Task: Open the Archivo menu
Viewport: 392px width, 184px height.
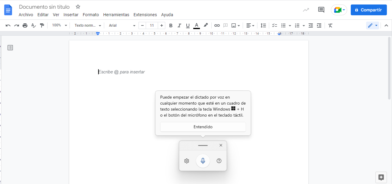Action: tap(26, 15)
